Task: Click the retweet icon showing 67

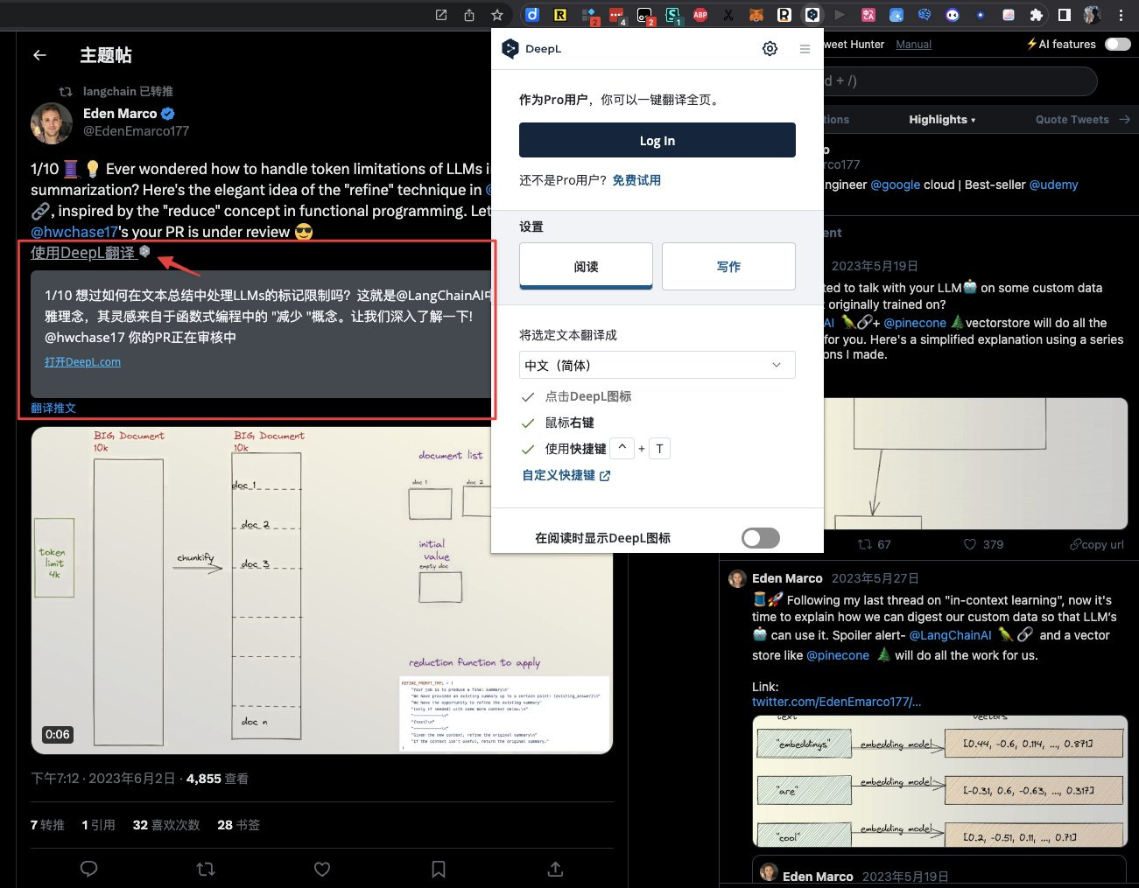Action: pos(865,544)
